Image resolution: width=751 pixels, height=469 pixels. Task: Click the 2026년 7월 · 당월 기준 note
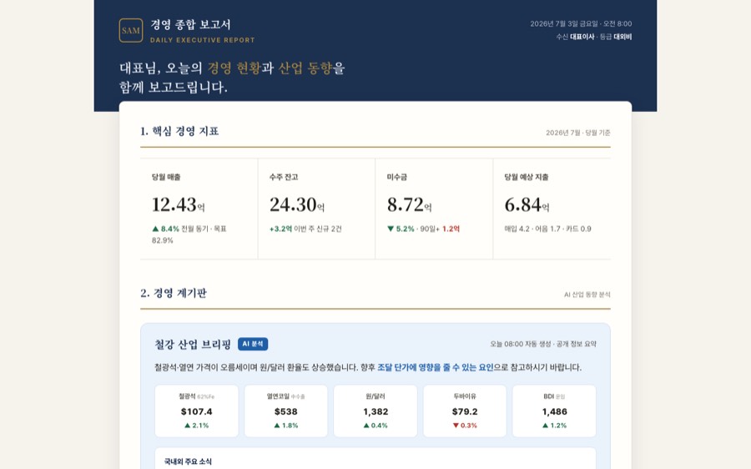point(578,133)
